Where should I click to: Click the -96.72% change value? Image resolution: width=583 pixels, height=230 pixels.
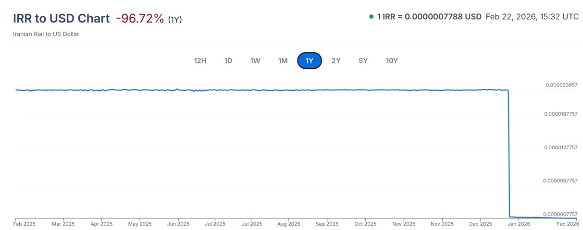coord(140,18)
